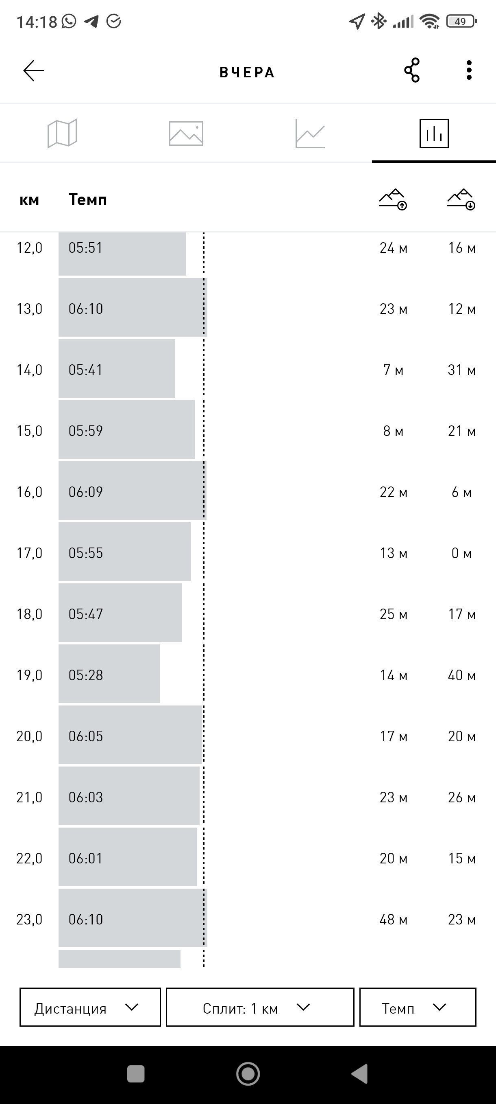Tap the км column header
The width and height of the screenshot is (496, 1104).
[29, 200]
